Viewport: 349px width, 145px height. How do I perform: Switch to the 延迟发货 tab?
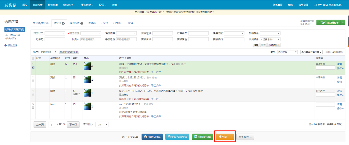(76, 23)
